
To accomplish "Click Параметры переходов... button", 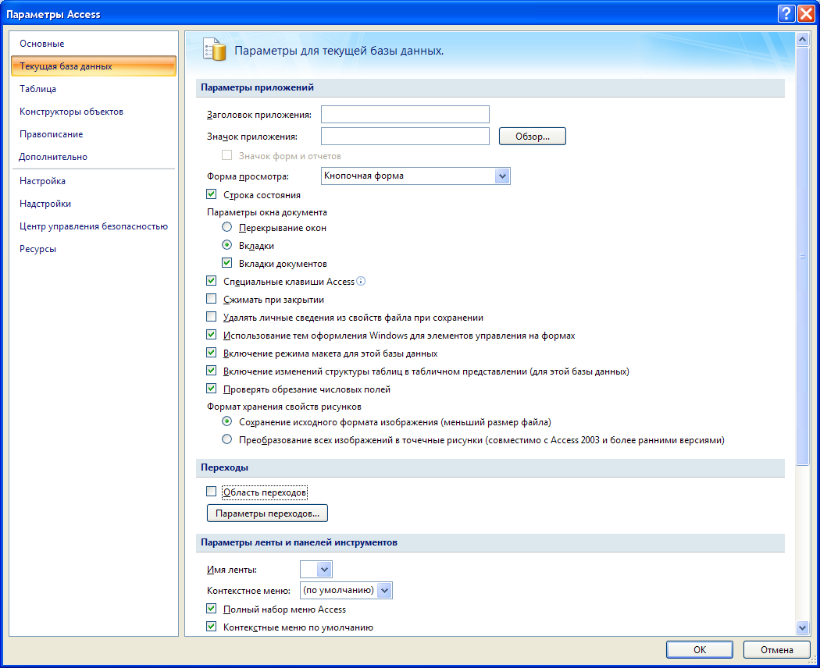I will tap(267, 513).
